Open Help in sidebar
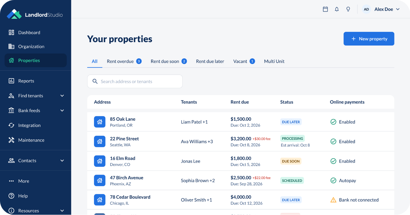410x215 pixels. click(x=36, y=196)
